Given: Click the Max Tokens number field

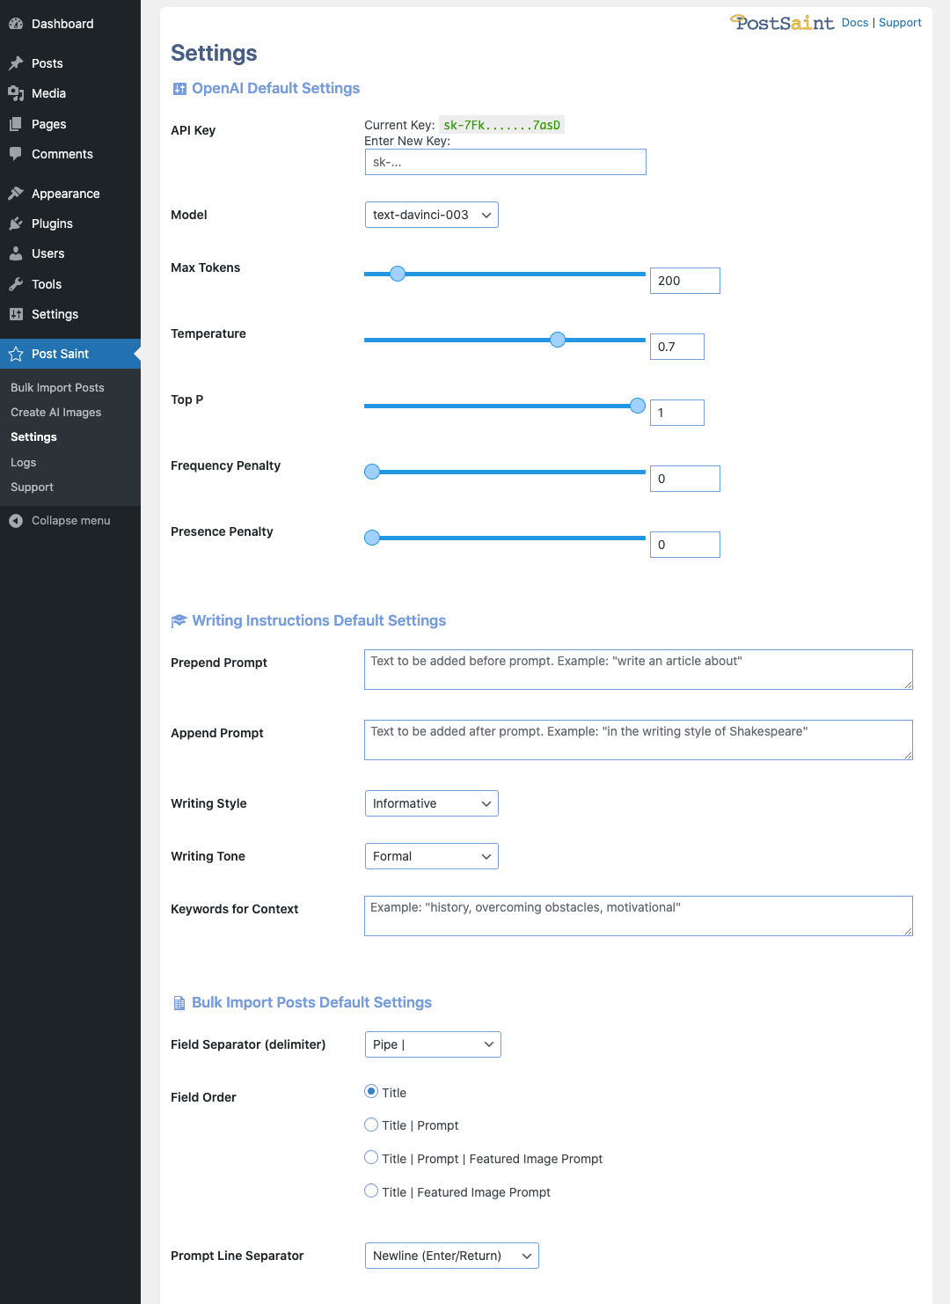Looking at the screenshot, I should point(685,281).
